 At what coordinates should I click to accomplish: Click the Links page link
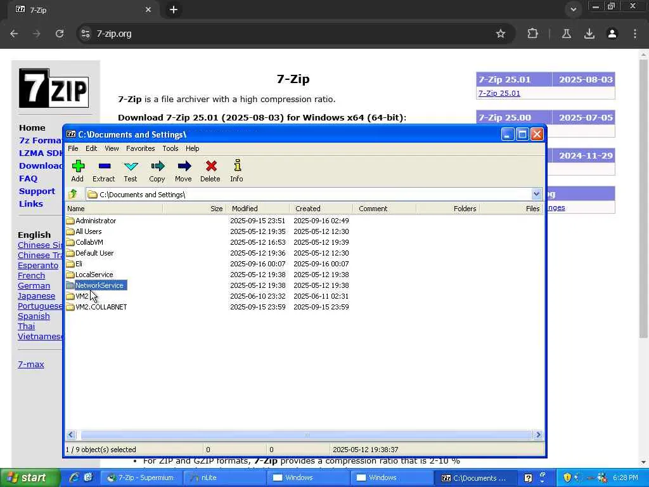click(31, 204)
